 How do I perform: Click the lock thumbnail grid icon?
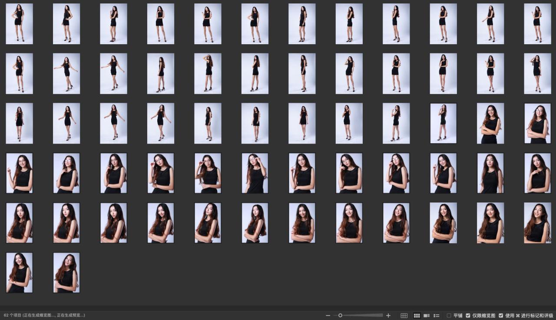click(404, 316)
